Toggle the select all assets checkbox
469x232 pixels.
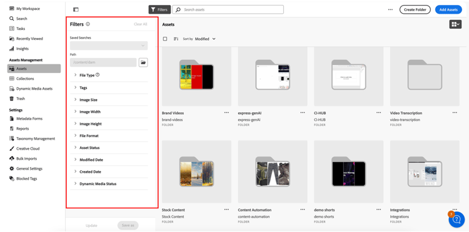165,39
